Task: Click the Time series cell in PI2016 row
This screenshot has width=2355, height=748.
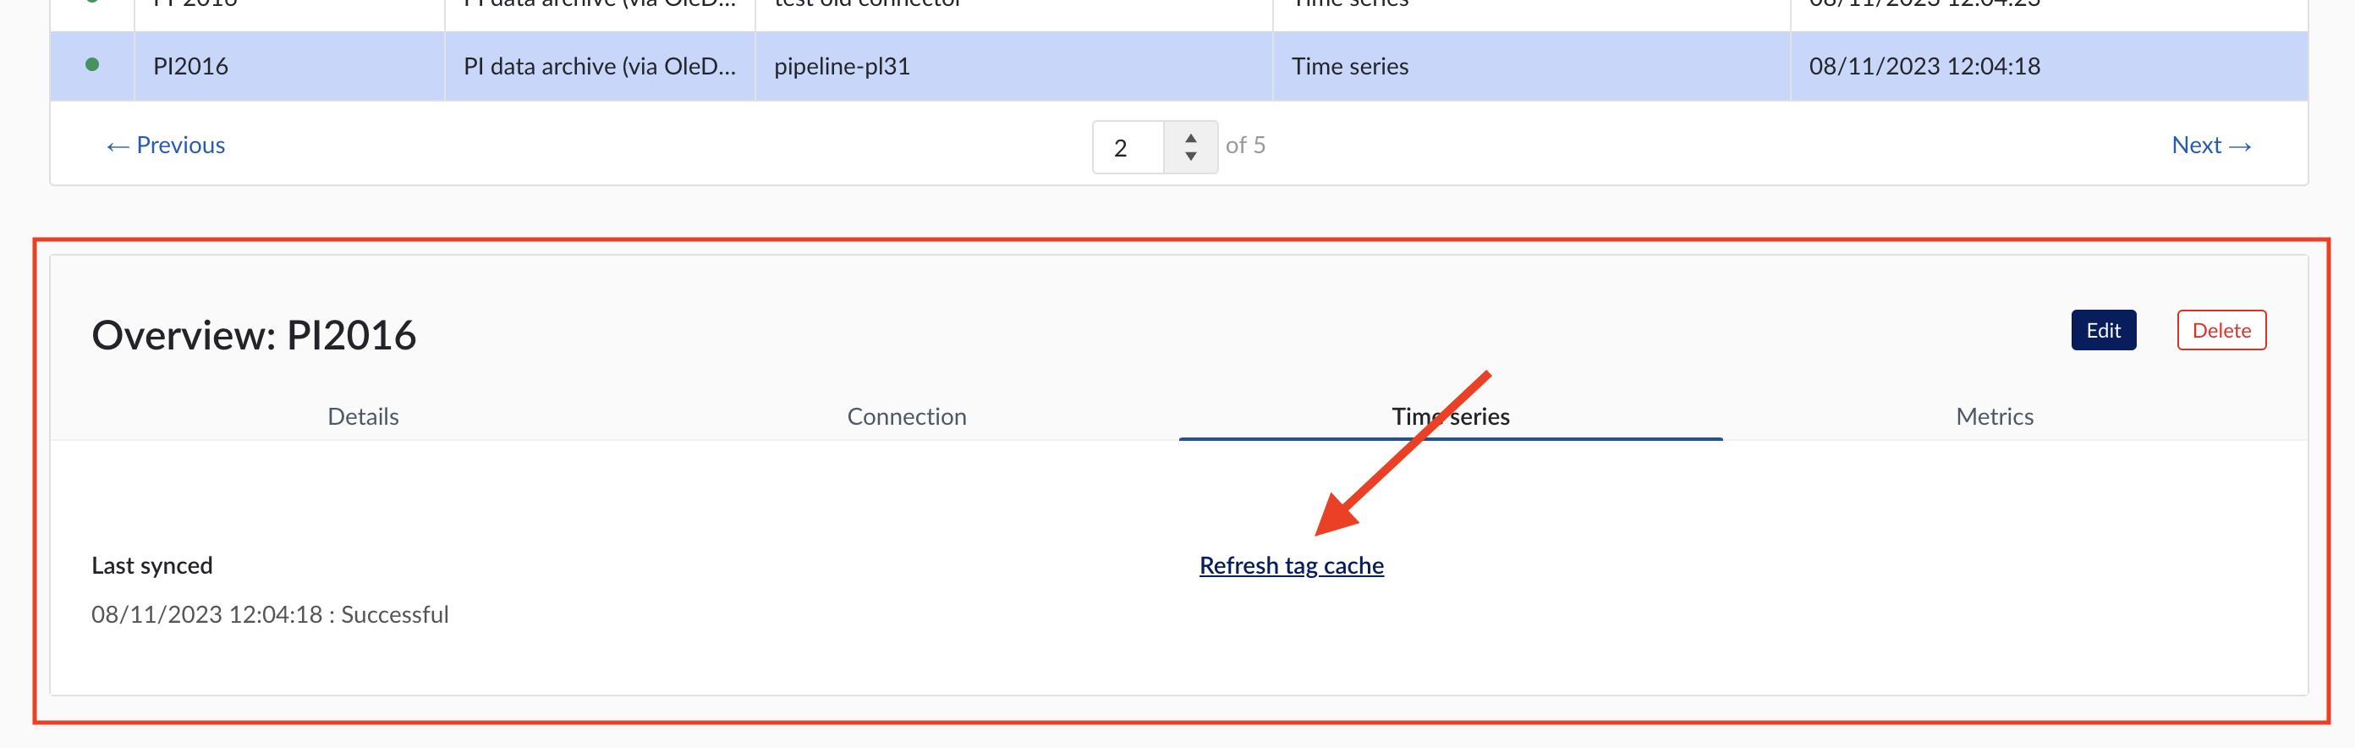Action: 1349,67
